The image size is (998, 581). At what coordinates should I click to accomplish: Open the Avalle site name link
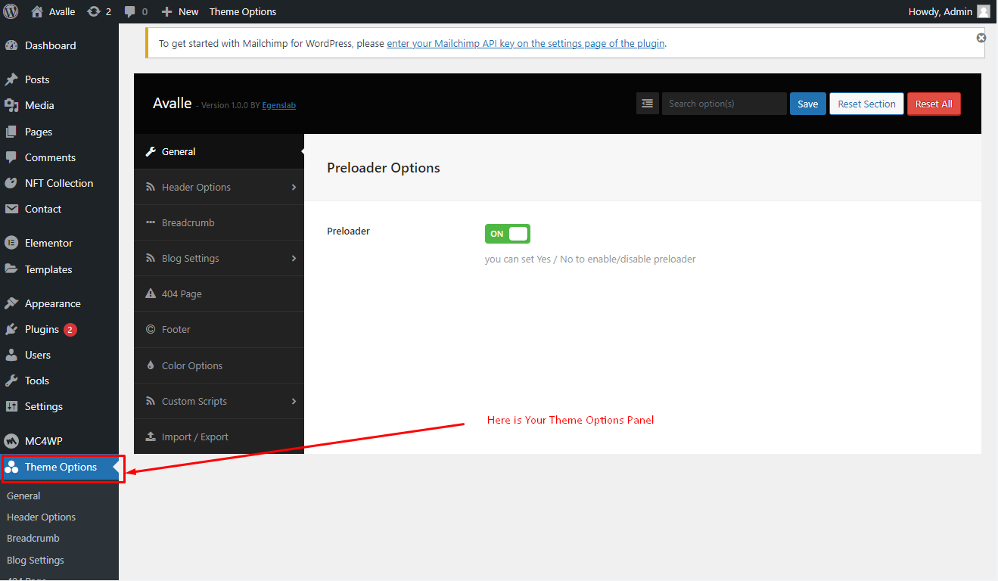(62, 11)
